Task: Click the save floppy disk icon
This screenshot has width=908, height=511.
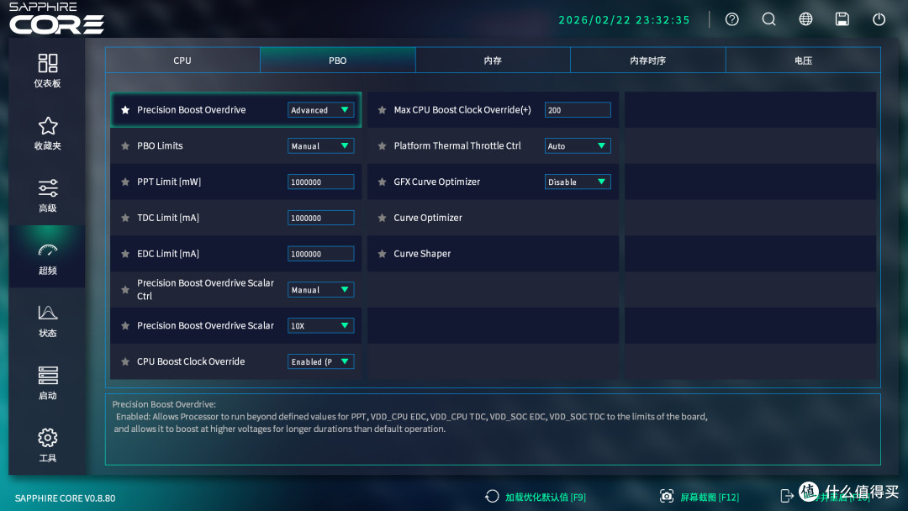Action: pos(842,19)
